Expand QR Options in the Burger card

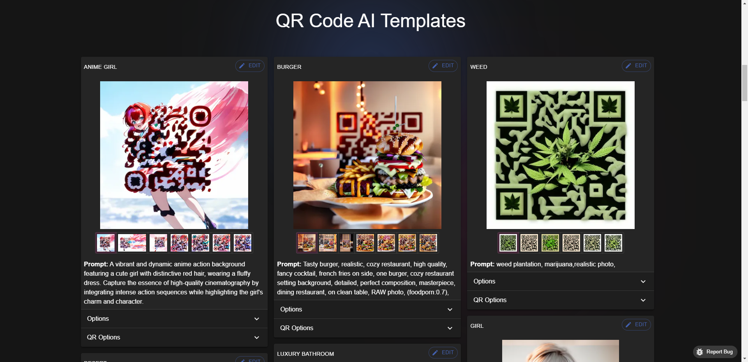[x=367, y=328]
